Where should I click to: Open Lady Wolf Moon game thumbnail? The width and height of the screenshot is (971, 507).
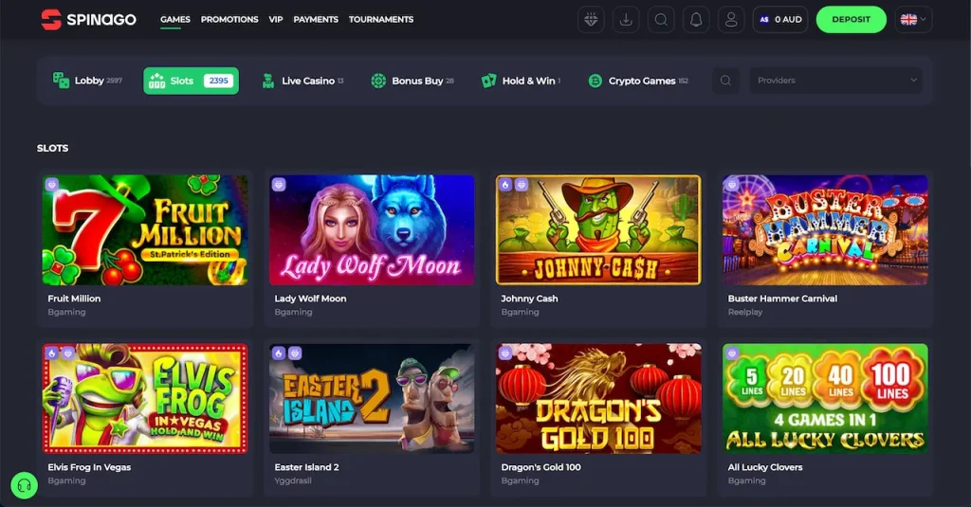tap(372, 229)
